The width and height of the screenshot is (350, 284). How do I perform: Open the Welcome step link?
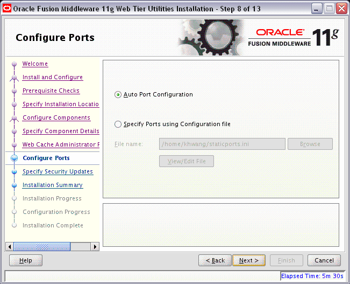35,64
